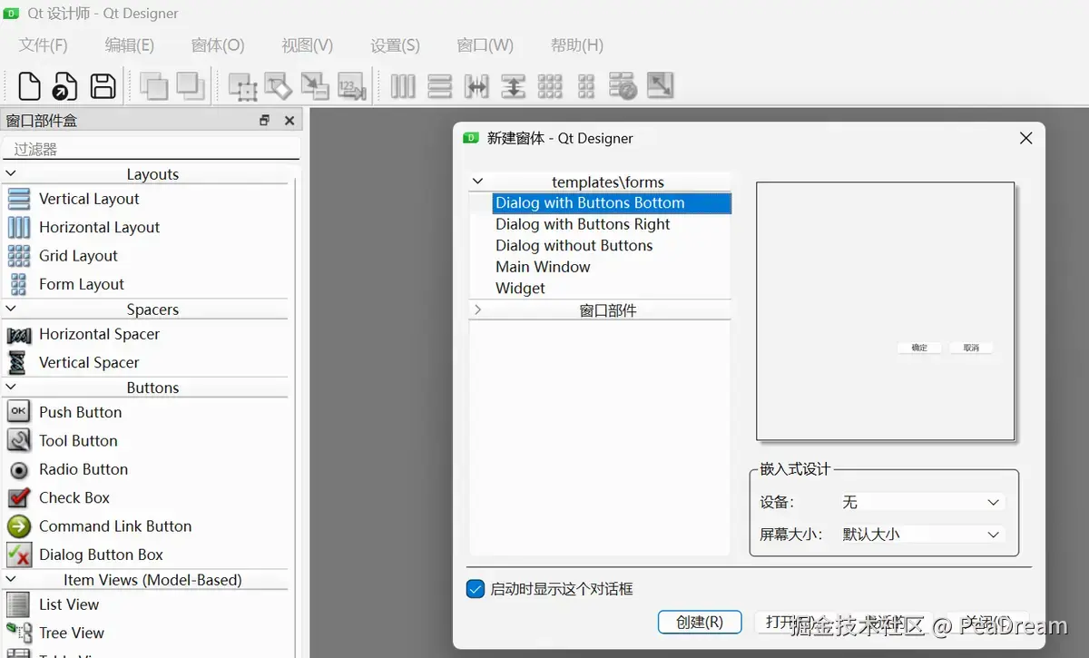The height and width of the screenshot is (658, 1089).
Task: Select the Push Button widget icon
Action: point(18,412)
